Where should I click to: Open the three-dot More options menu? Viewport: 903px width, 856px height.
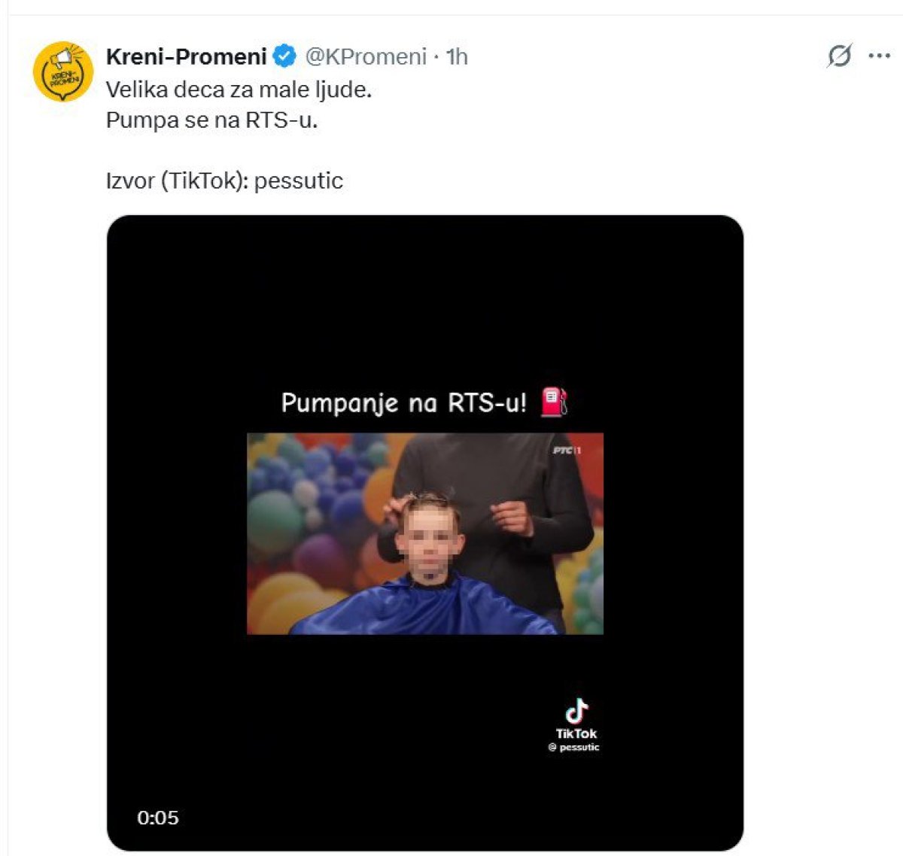(x=879, y=56)
